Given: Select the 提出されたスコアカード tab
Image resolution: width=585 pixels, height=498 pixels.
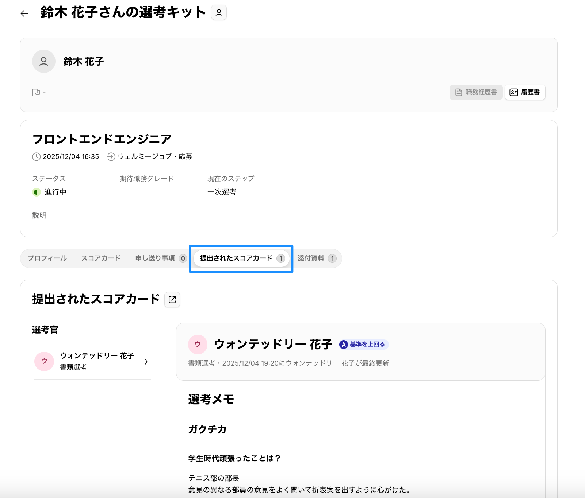Looking at the screenshot, I should pyautogui.click(x=241, y=258).
